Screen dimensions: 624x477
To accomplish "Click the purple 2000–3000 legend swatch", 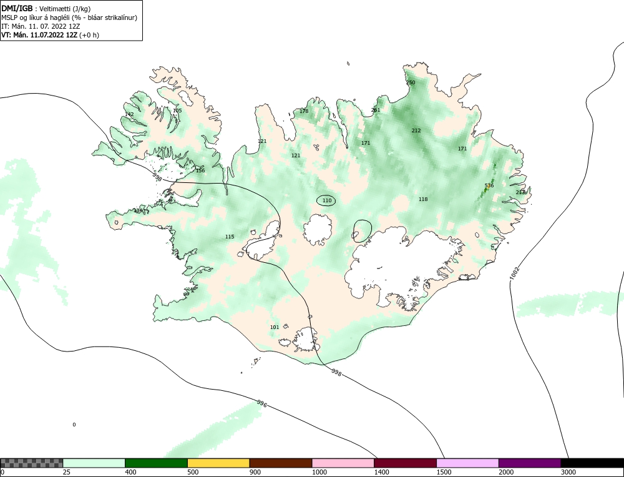I will pyautogui.click(x=530, y=463).
